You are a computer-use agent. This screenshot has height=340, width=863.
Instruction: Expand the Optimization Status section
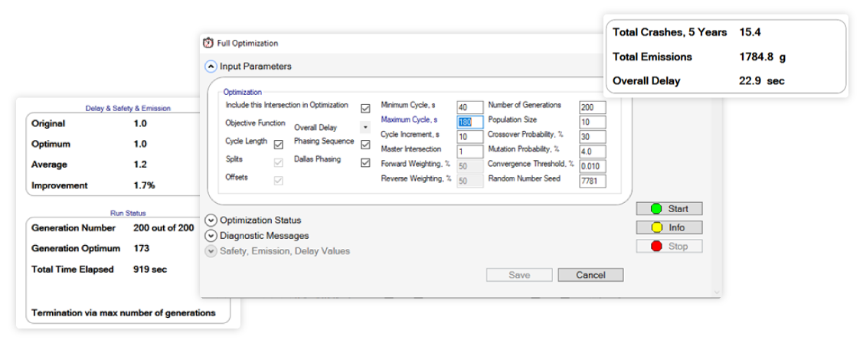point(211,220)
